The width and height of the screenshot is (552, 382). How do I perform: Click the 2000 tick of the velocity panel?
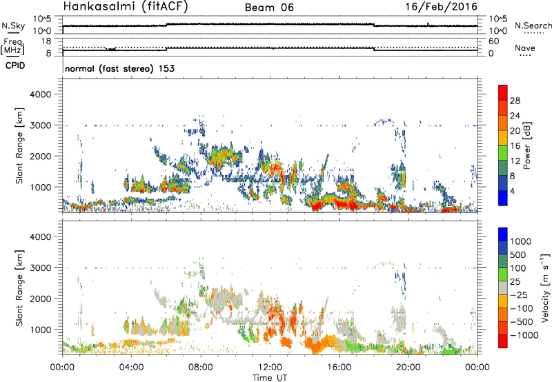(x=40, y=299)
